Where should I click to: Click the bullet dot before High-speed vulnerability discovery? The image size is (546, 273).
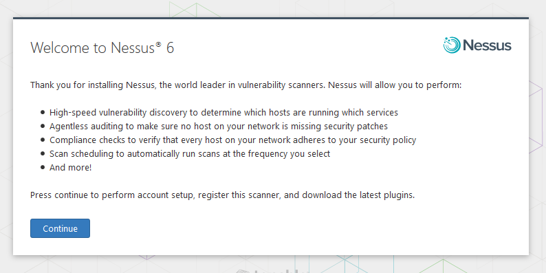[43, 113]
